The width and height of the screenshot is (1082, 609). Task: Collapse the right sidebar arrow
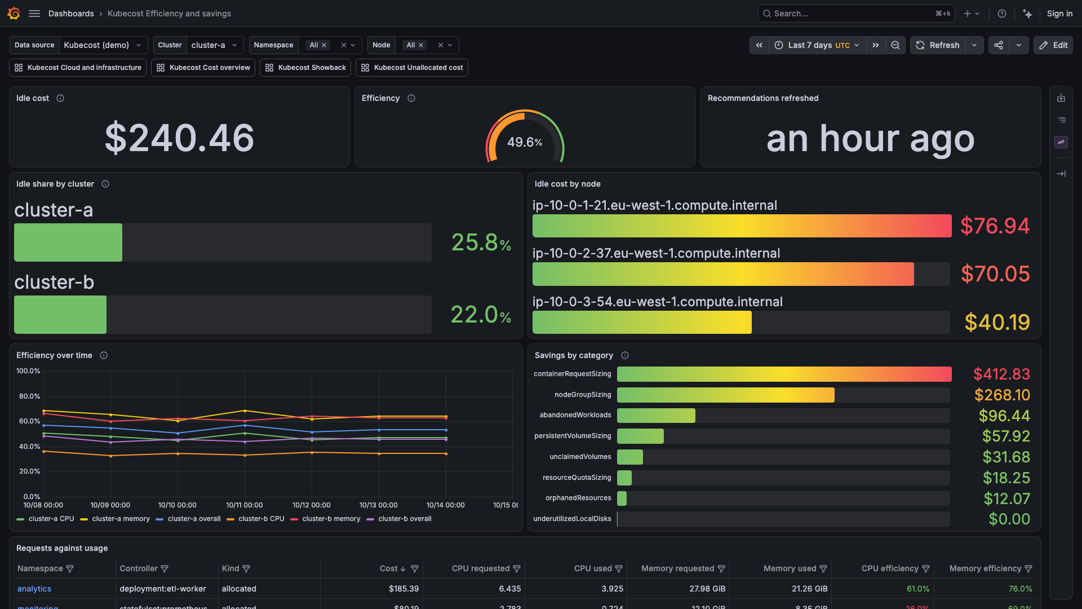click(1061, 174)
